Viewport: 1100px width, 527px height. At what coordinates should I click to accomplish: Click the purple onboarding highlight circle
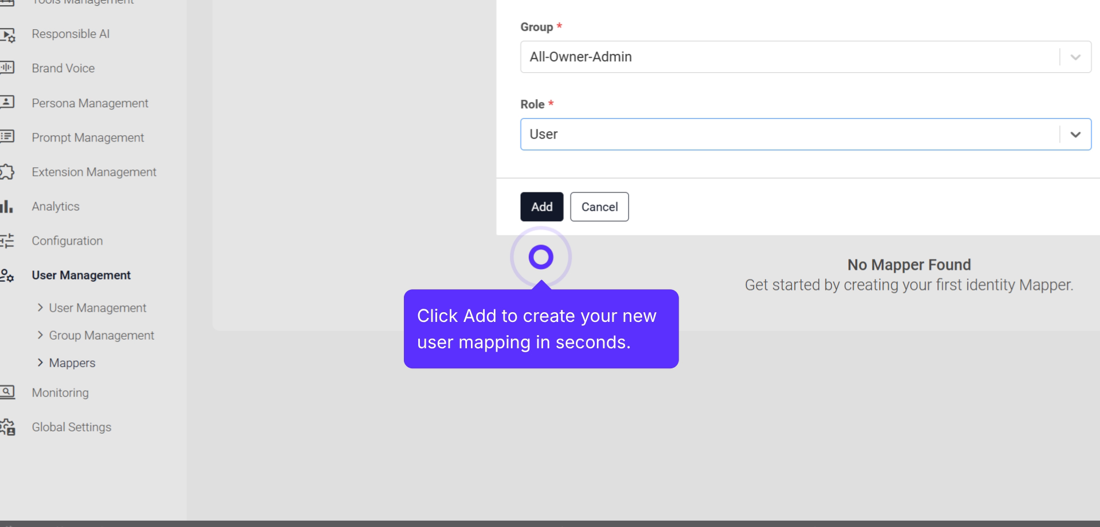[541, 257]
